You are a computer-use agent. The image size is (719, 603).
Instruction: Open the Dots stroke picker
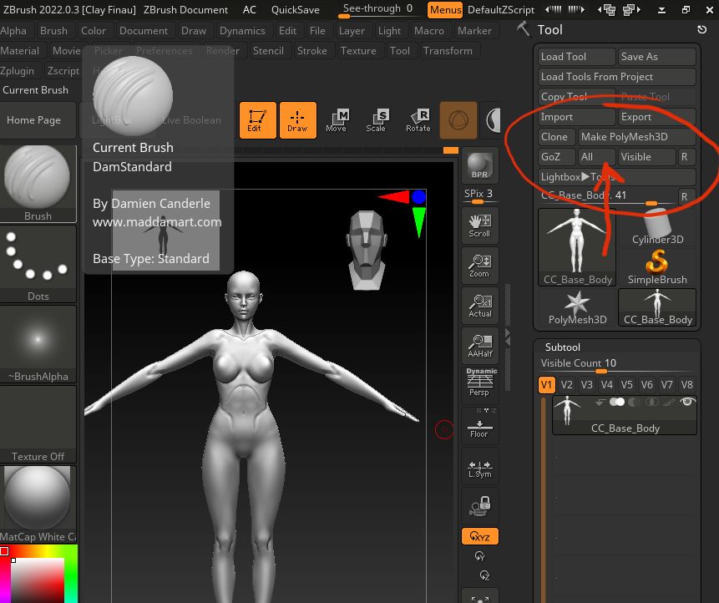coord(38,264)
